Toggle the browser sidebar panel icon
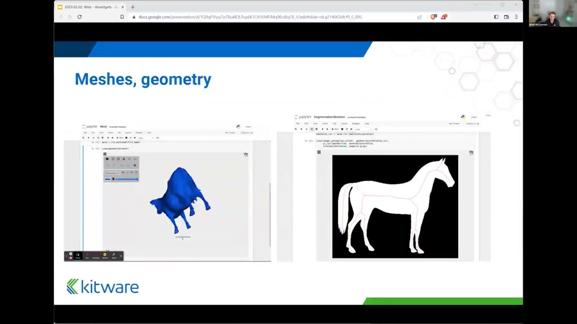This screenshot has width=577, height=324. tap(496, 17)
